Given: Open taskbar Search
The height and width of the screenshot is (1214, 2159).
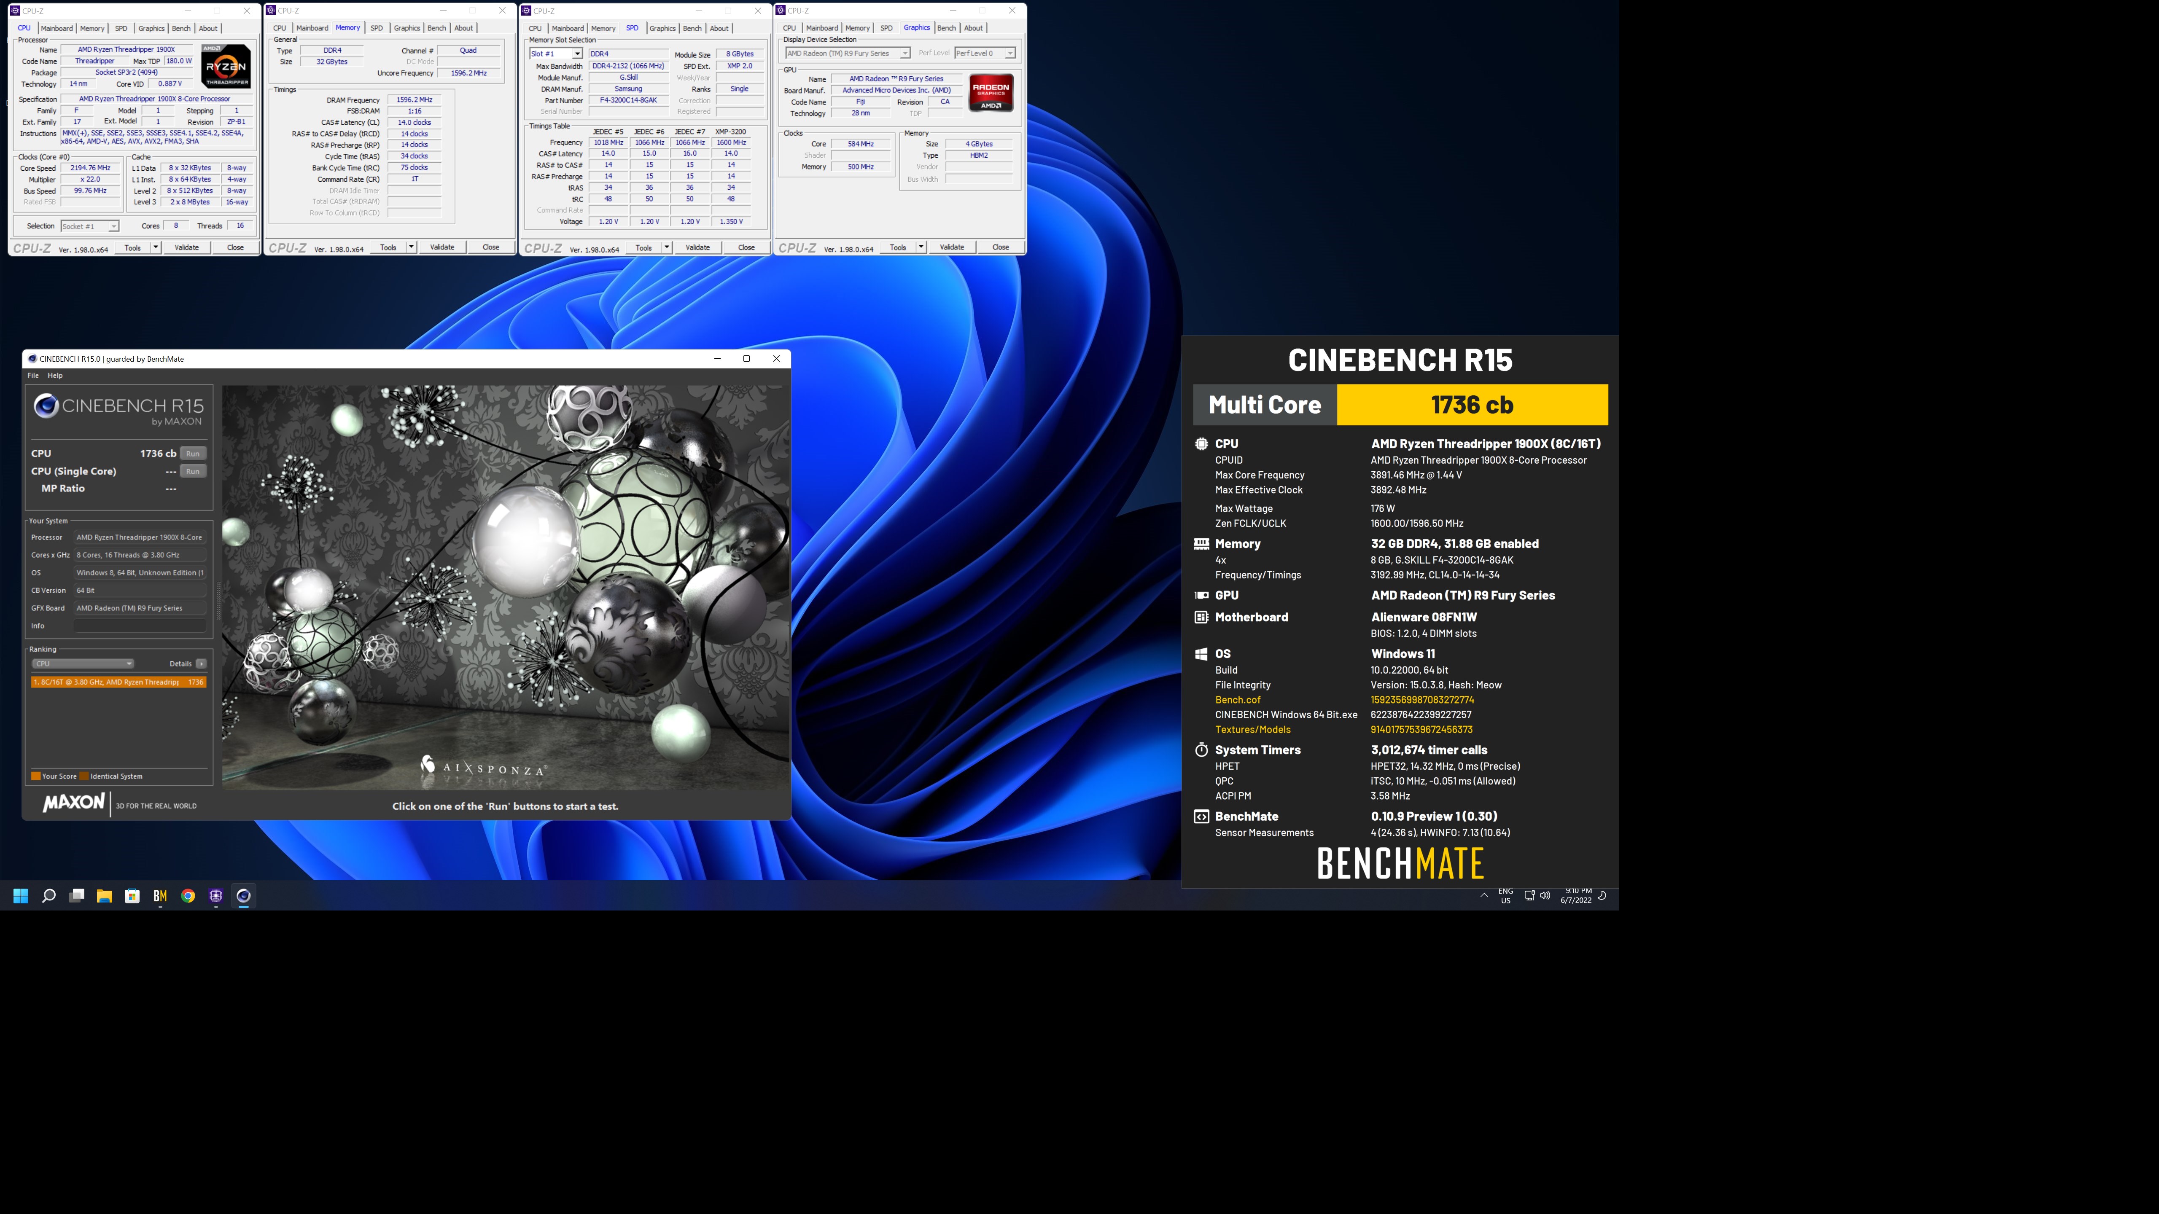Looking at the screenshot, I should click(48, 896).
